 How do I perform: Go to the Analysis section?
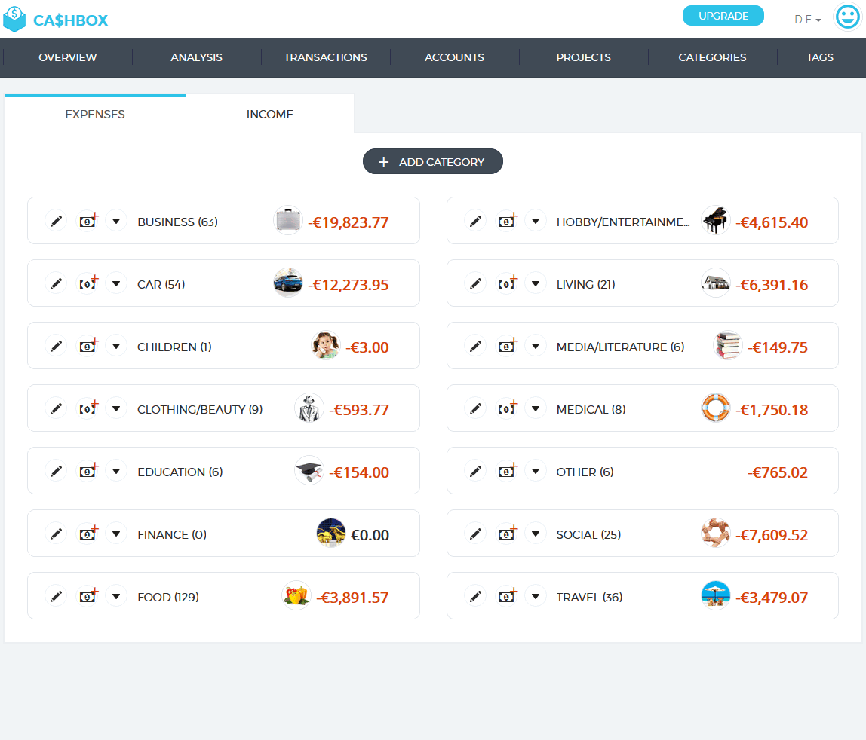196,57
